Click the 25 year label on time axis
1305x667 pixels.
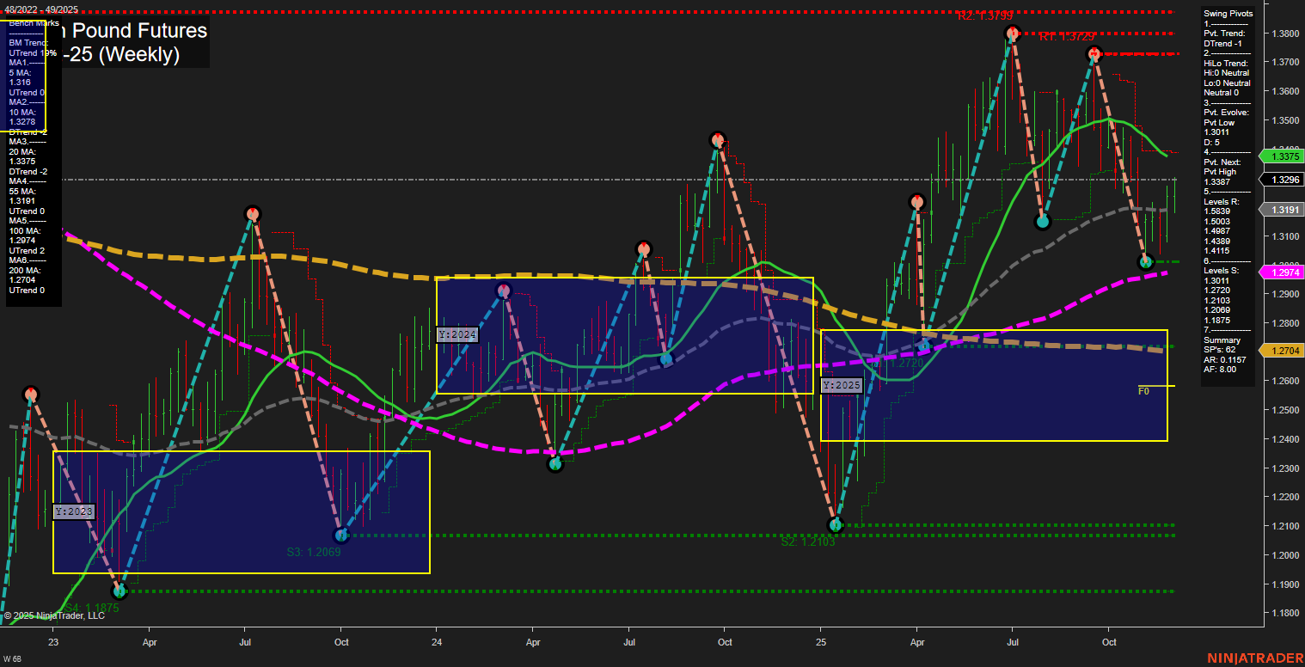[x=821, y=642]
